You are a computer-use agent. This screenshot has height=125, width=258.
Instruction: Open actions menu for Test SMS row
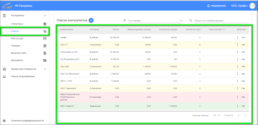pos(237,66)
